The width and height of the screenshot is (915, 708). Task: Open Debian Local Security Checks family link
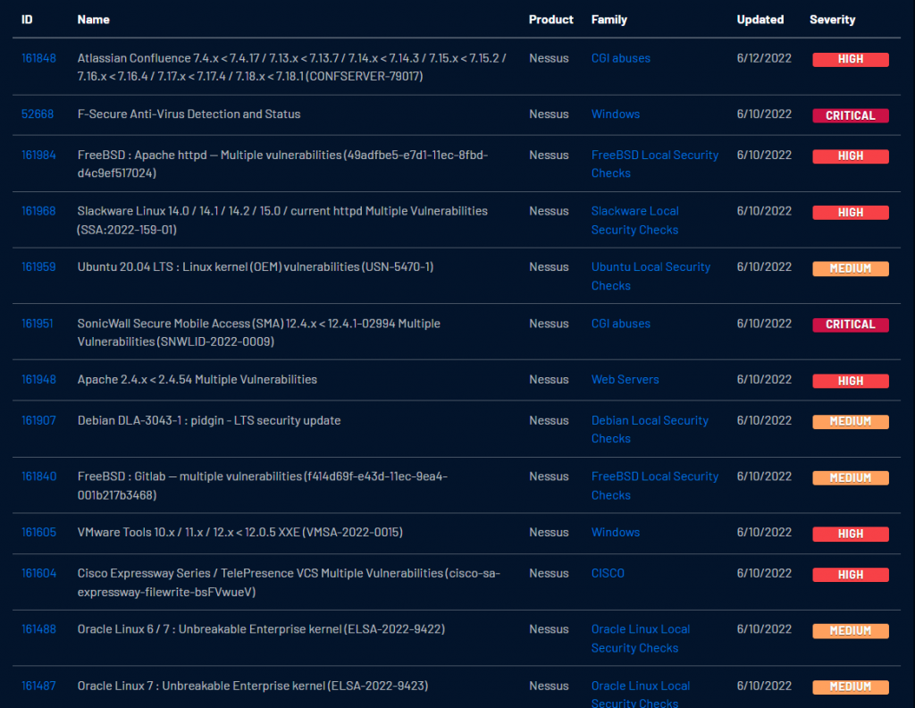click(x=650, y=430)
